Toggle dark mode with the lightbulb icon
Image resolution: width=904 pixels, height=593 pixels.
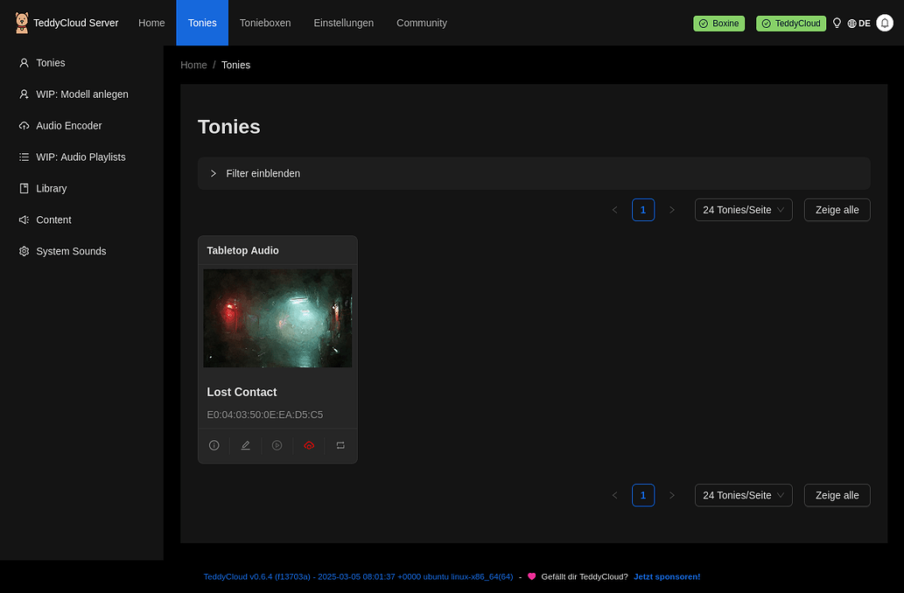(837, 23)
